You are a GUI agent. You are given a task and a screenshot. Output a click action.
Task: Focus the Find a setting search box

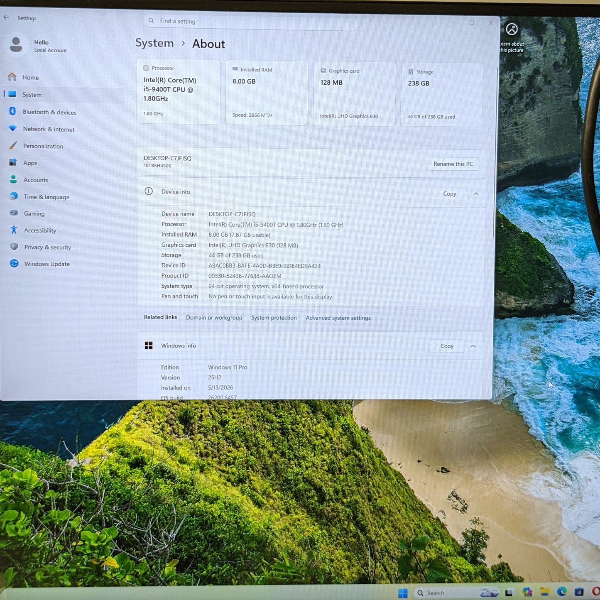coord(250,22)
